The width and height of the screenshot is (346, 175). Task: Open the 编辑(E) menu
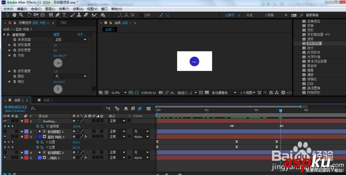click(22, 9)
